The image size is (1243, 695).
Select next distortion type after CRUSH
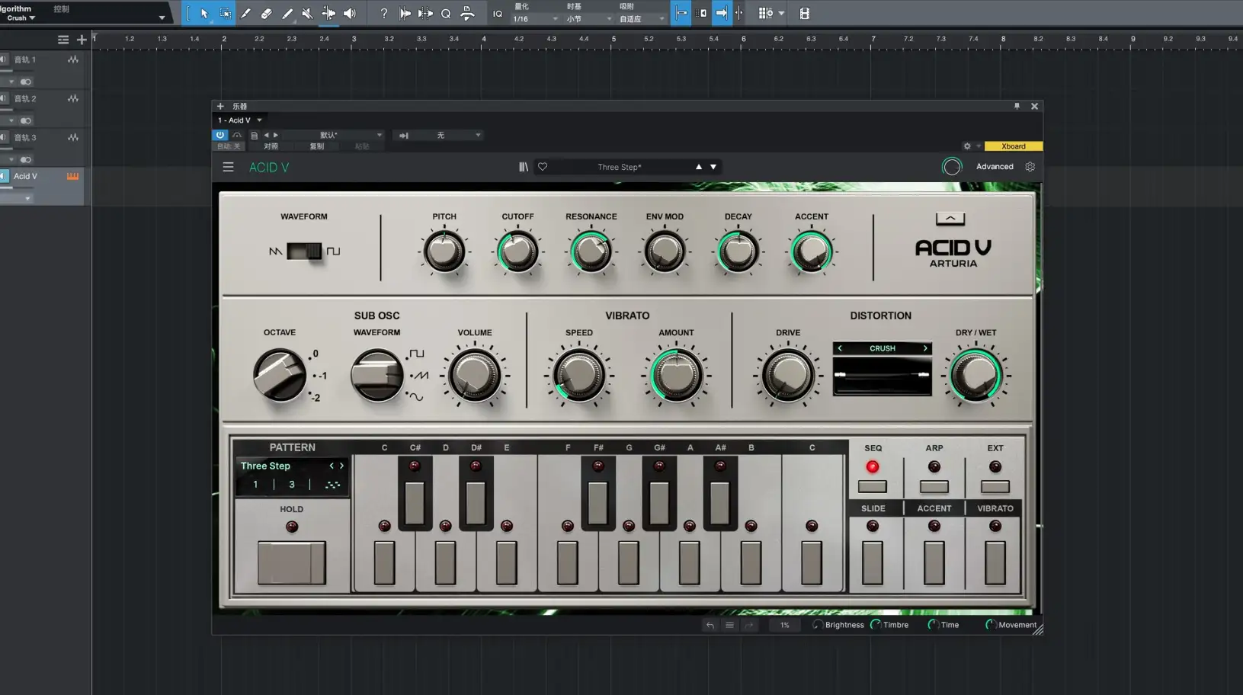click(925, 348)
